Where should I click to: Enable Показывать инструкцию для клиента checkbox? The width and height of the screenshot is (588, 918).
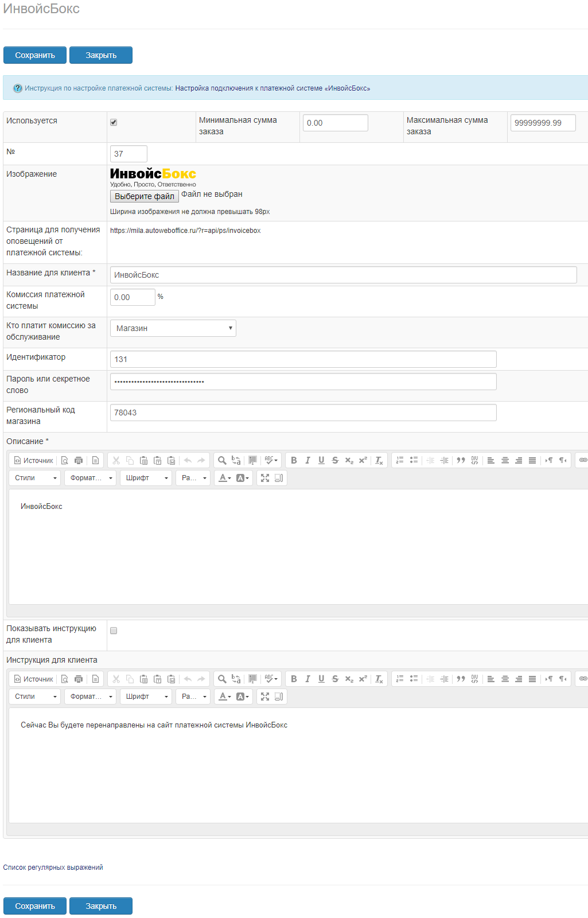[114, 631]
